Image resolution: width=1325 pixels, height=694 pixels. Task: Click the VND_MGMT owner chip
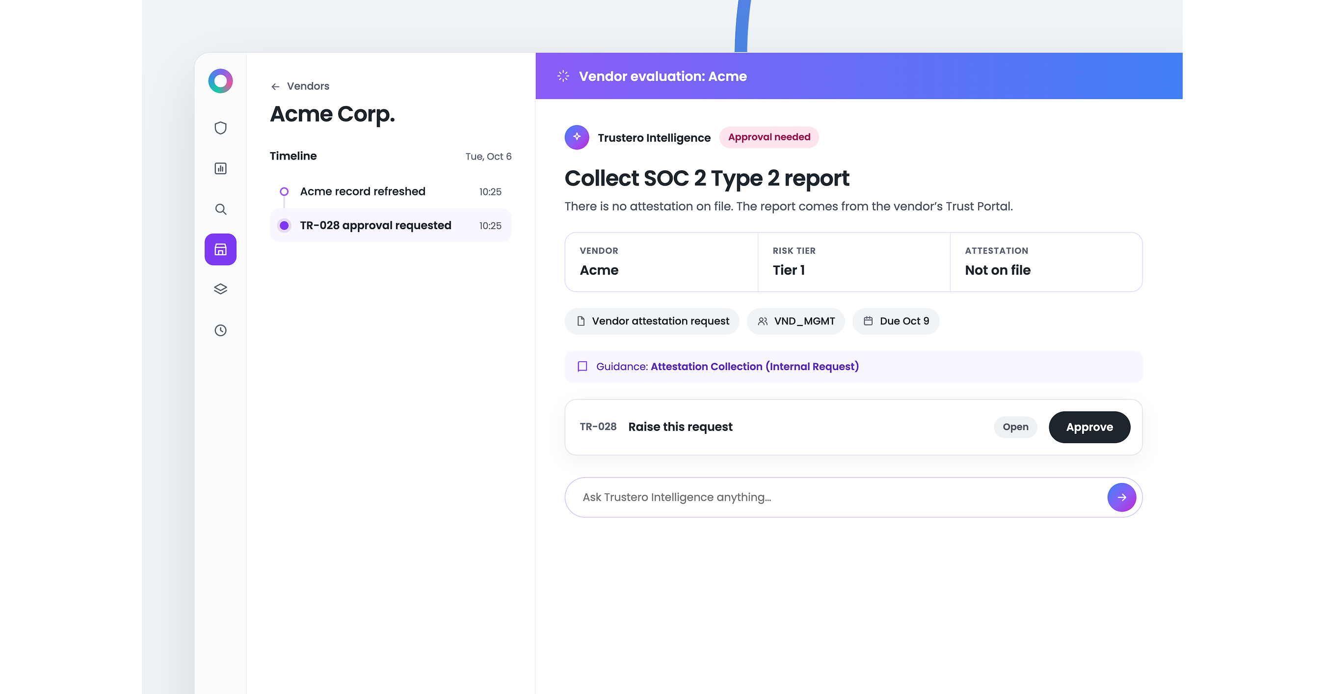coord(795,321)
